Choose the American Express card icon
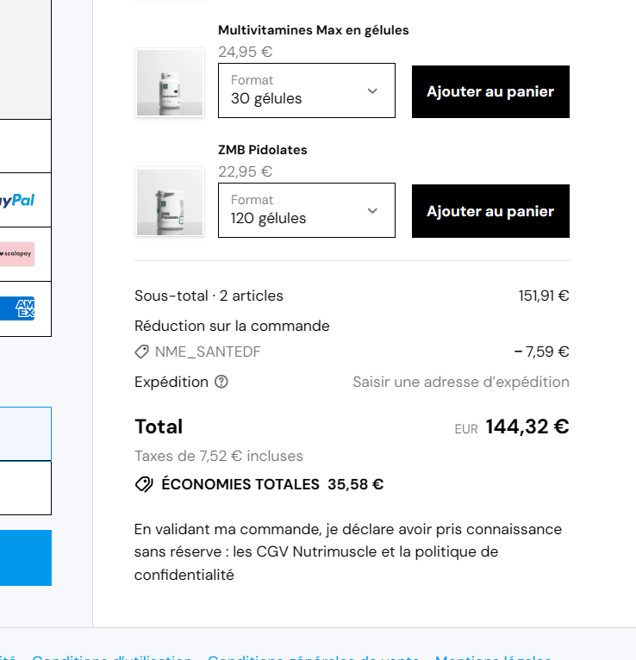 (x=18, y=308)
